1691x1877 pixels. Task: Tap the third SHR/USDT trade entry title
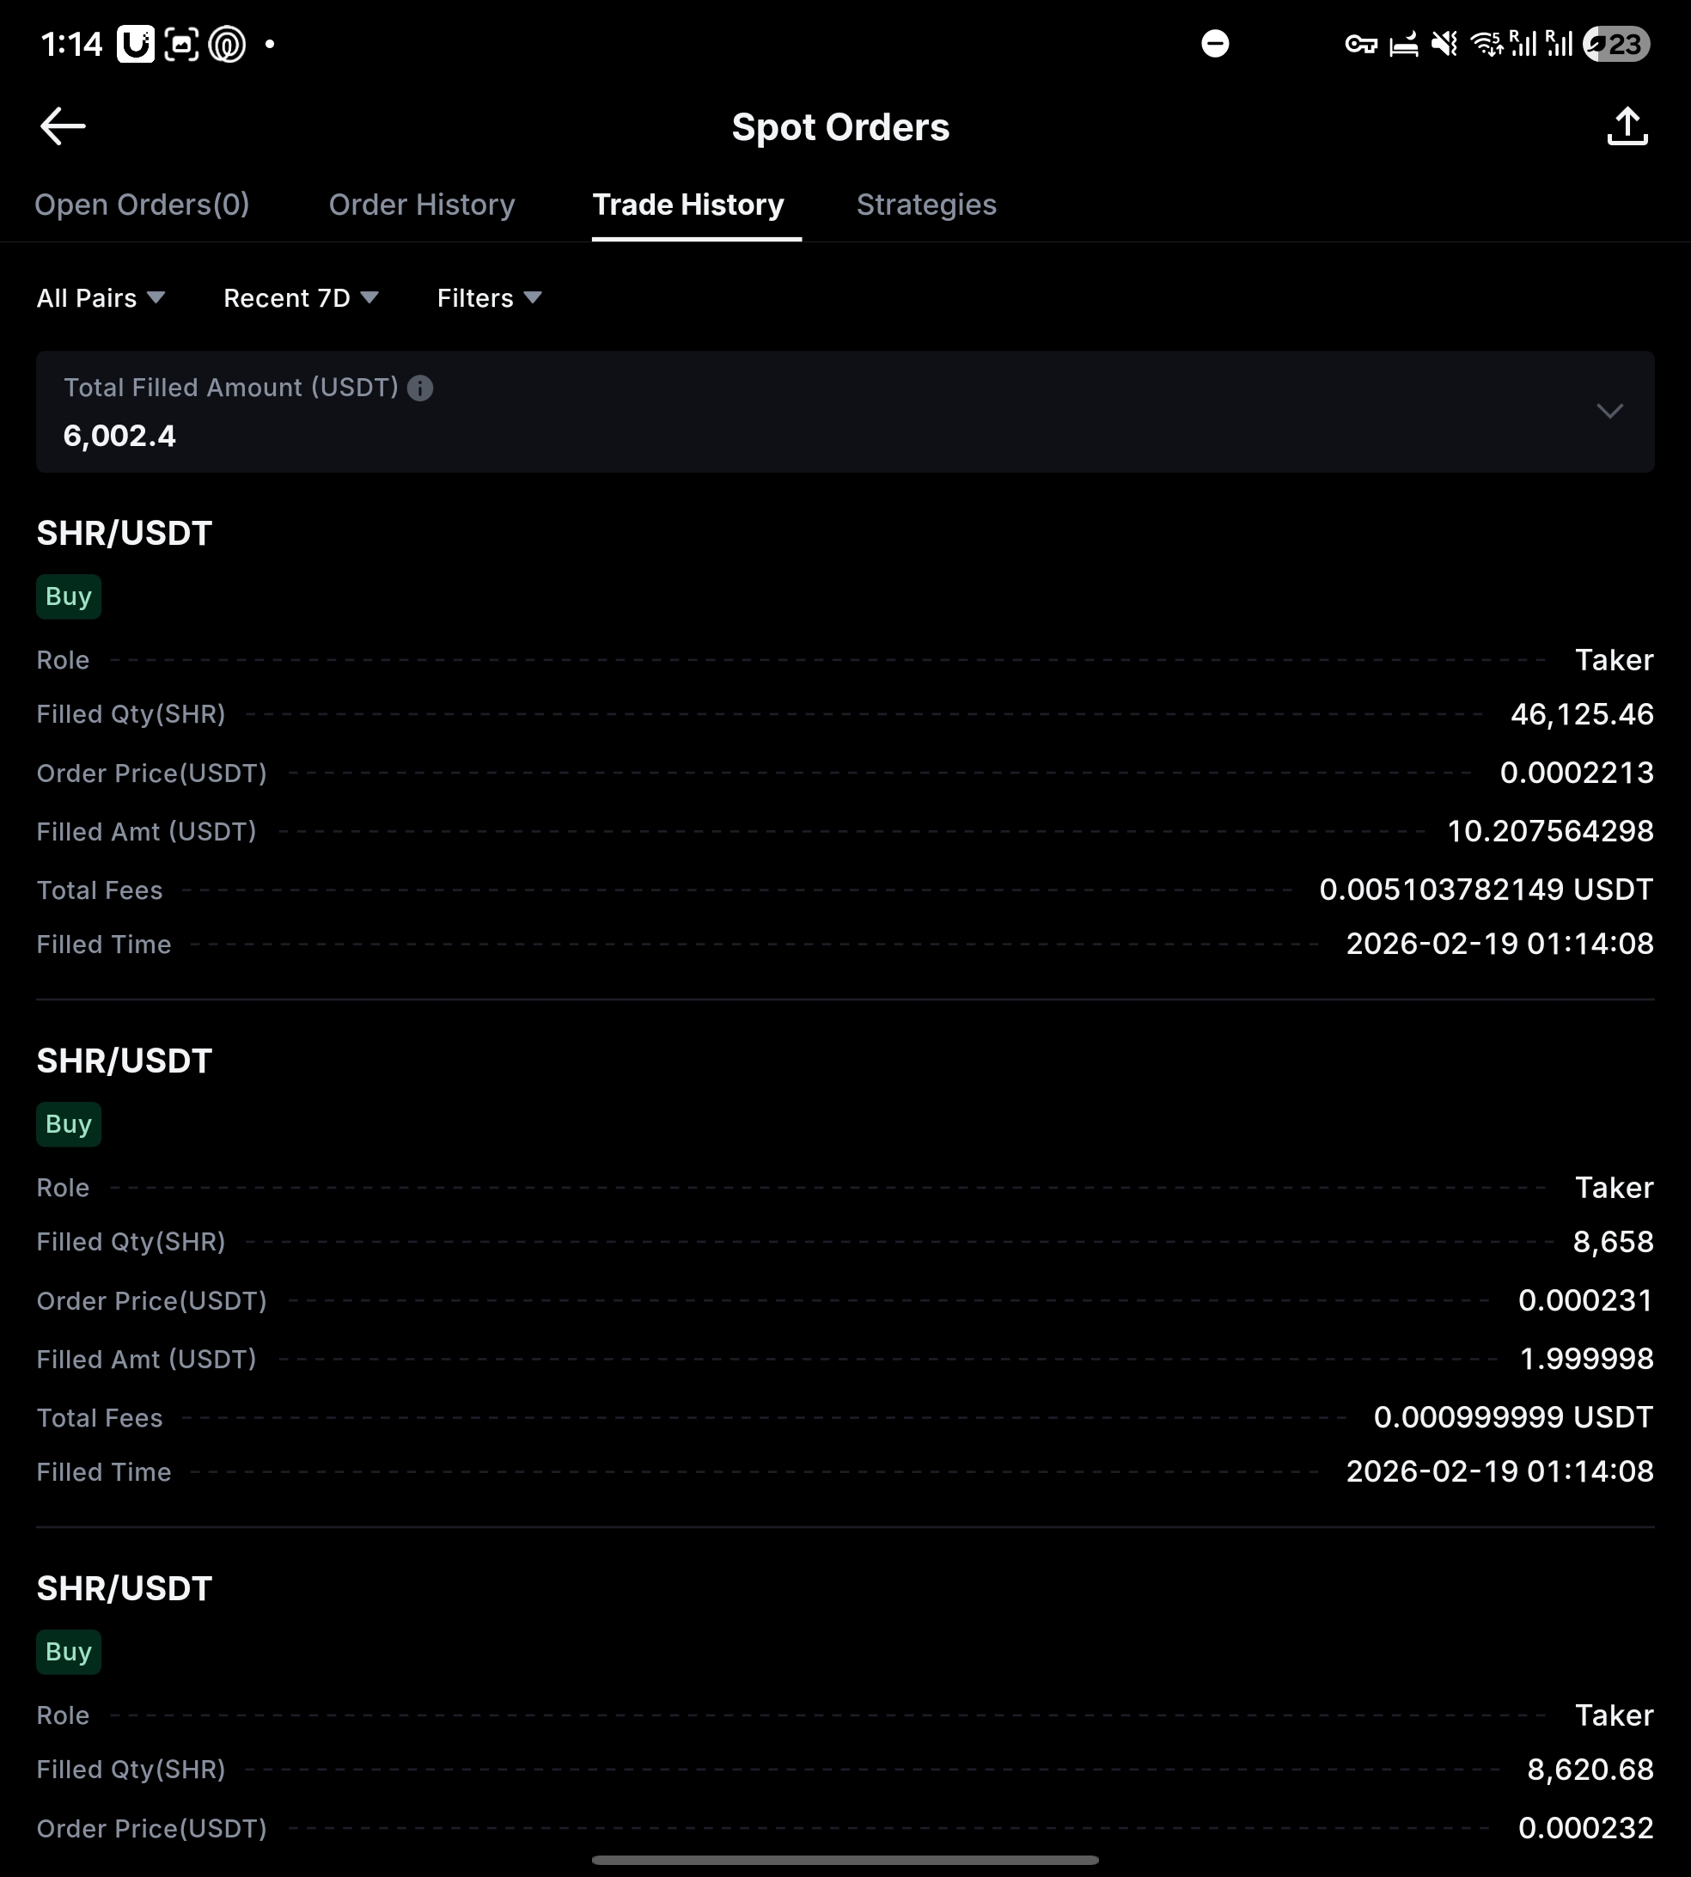click(x=125, y=1589)
